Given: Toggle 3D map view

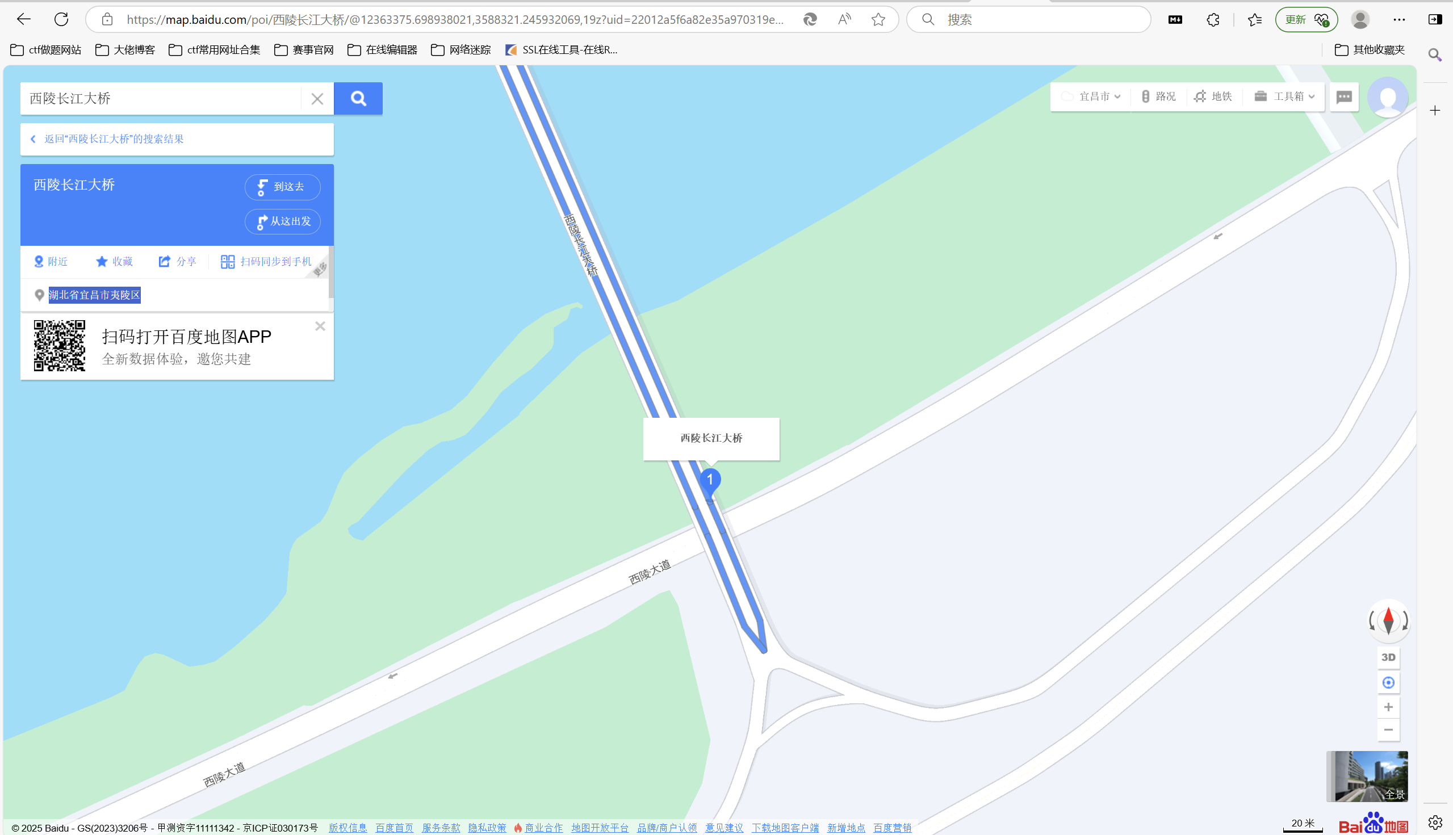Looking at the screenshot, I should tap(1388, 657).
